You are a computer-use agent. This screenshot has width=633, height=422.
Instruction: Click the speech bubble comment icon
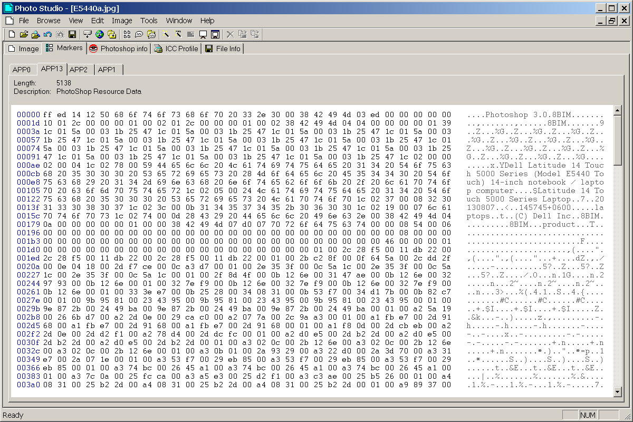pos(139,34)
